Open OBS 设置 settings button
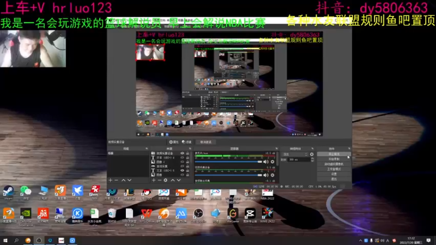The height and width of the screenshot is (245, 436). pyautogui.click(x=334, y=174)
